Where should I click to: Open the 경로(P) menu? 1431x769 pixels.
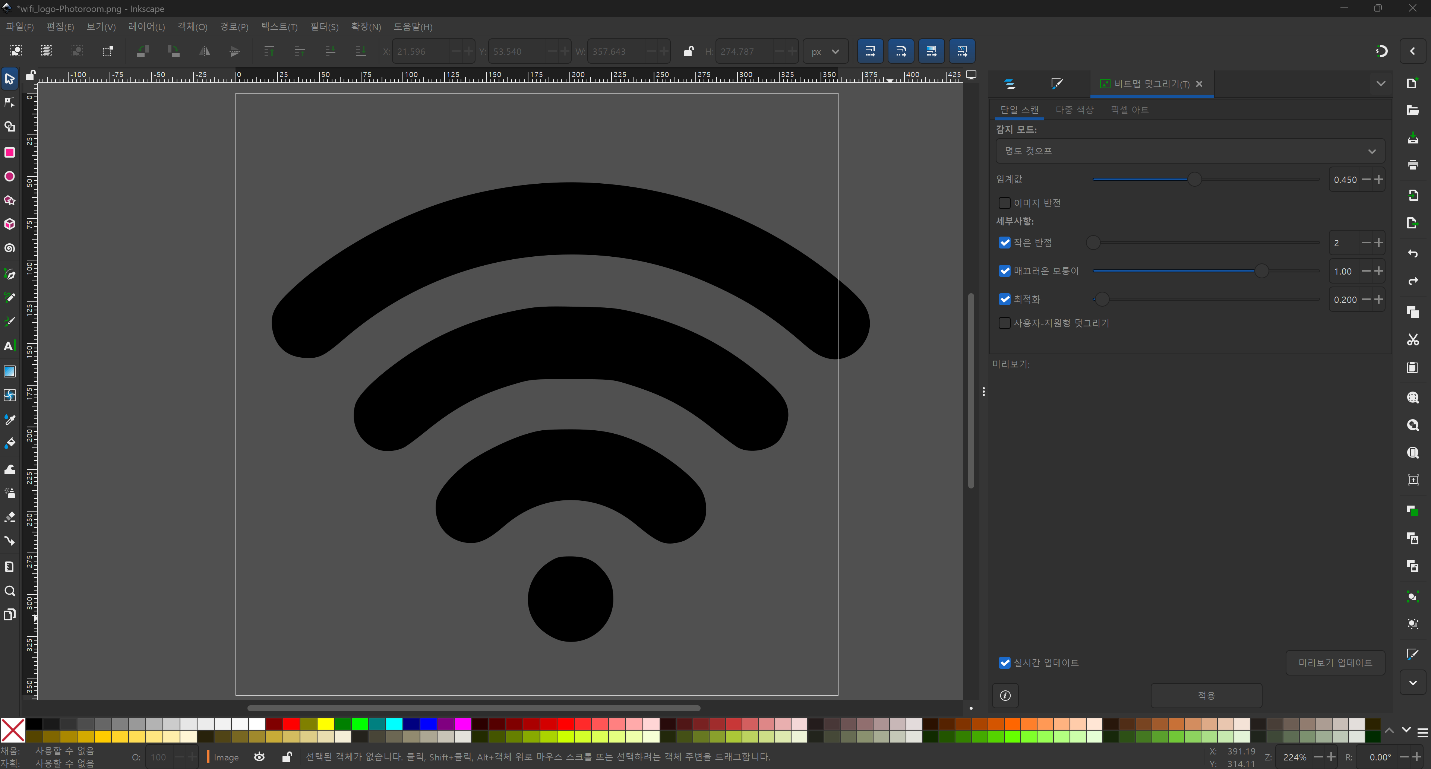234,27
